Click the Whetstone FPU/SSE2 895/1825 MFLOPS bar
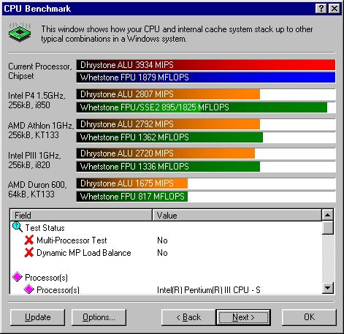The height and width of the screenshot is (334, 344). point(202,107)
